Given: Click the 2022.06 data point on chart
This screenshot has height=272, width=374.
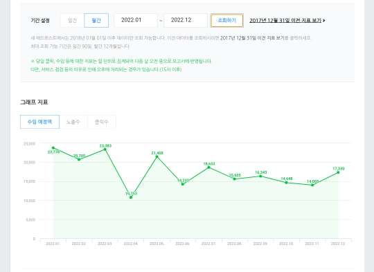Looking at the screenshot, I should 183,184.
